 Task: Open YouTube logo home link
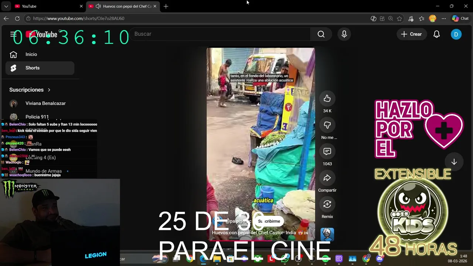[41, 34]
